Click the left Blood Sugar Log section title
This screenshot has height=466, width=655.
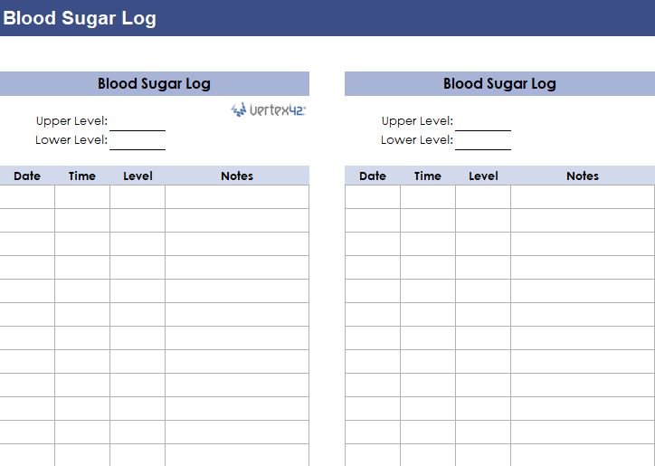coord(154,83)
